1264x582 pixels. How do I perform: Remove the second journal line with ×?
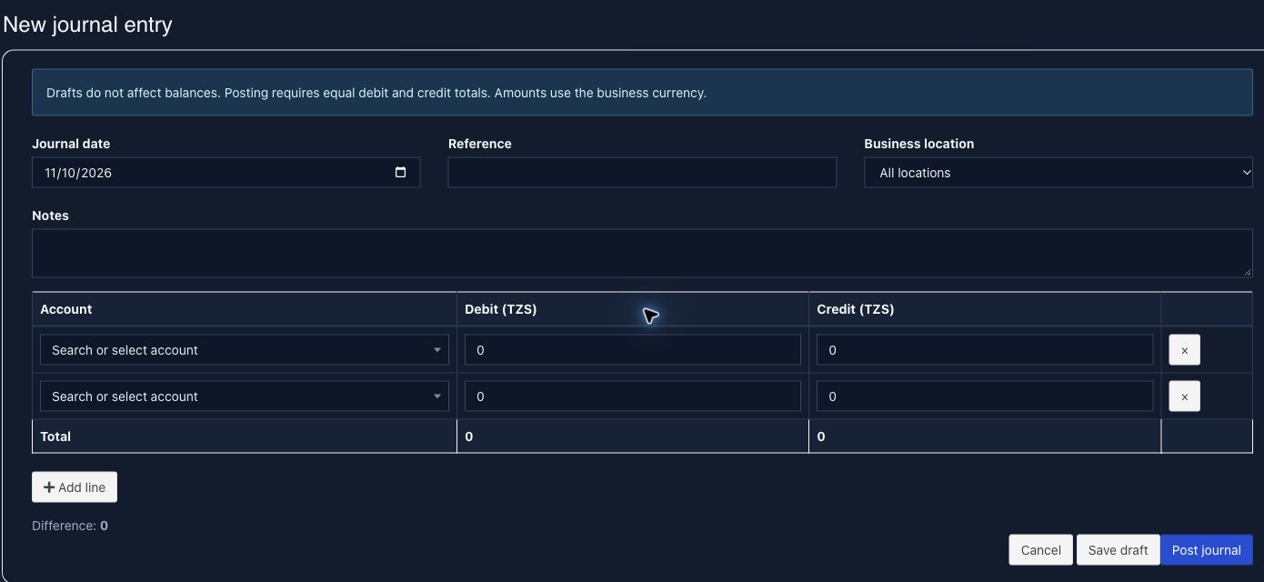(1184, 396)
